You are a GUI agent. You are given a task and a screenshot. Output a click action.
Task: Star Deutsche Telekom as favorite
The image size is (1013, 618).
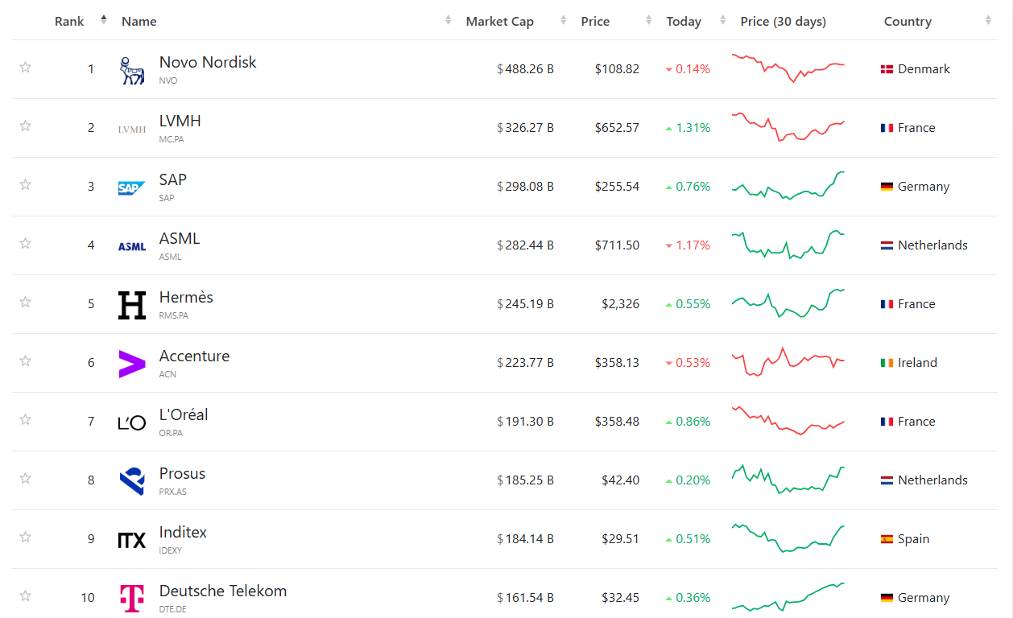pyautogui.click(x=25, y=596)
